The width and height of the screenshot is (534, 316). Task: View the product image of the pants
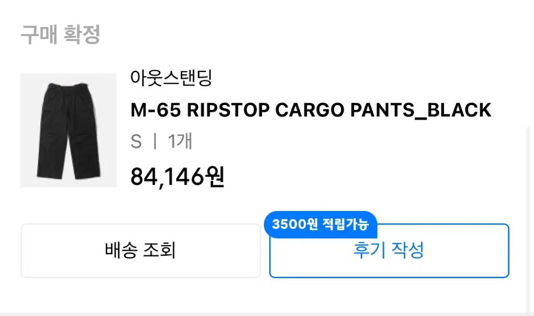69,130
